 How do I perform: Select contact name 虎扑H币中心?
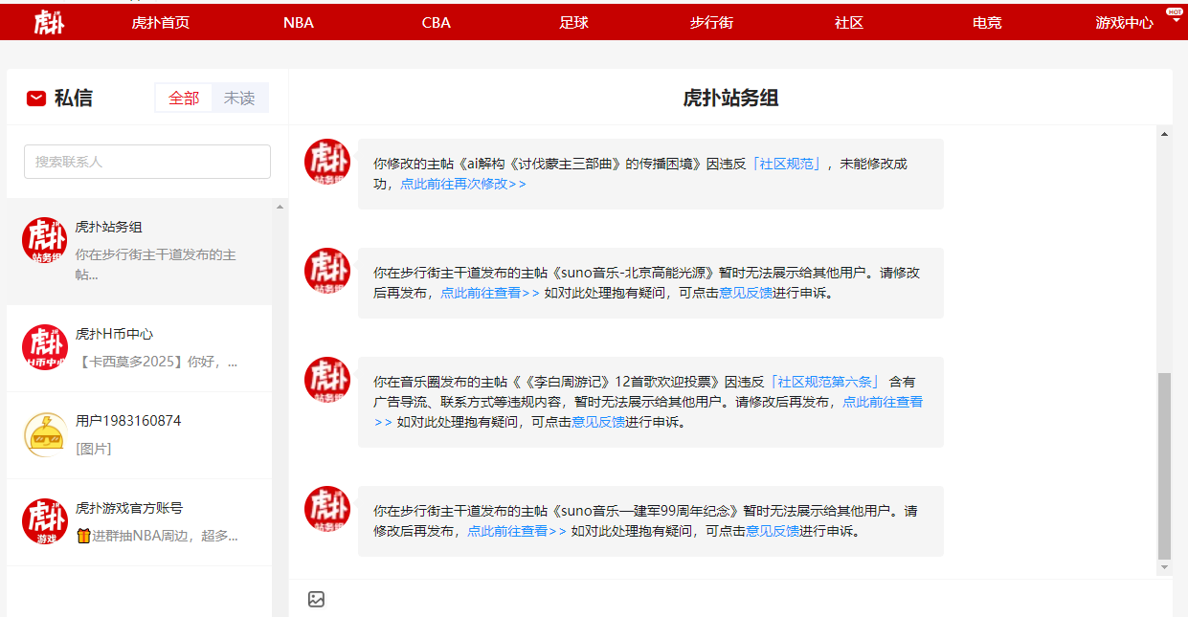(x=114, y=334)
